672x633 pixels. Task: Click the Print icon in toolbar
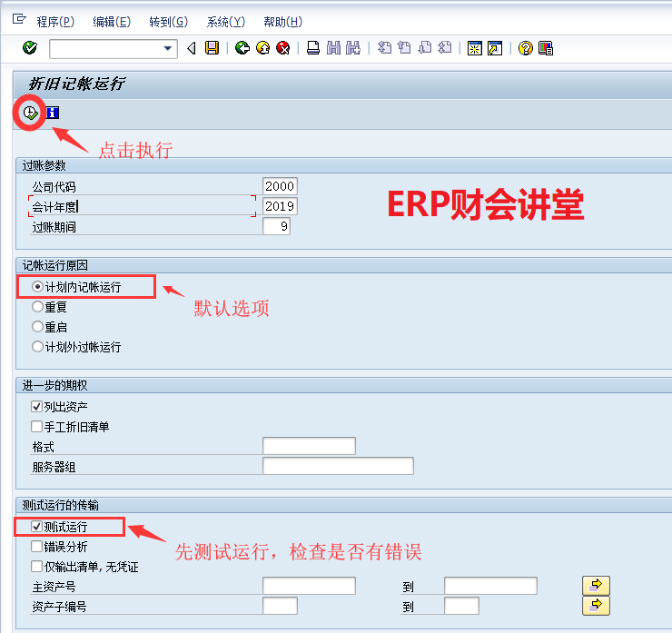312,48
